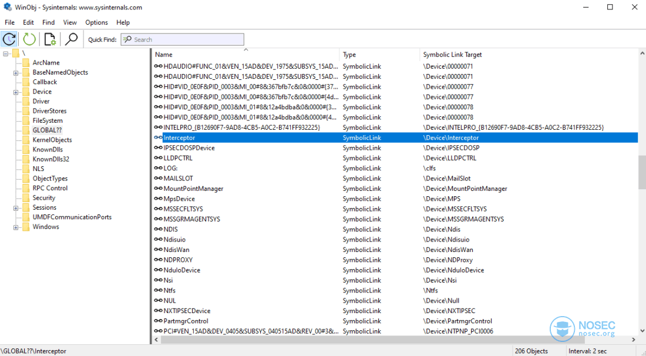Select the NdisWan row
Viewport: 646px width, 356px height.
coord(395,250)
